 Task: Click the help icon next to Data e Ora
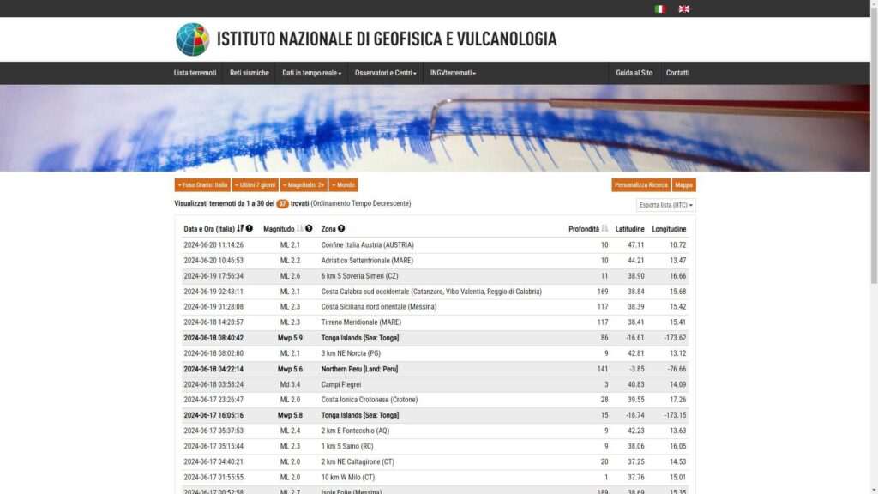point(250,229)
